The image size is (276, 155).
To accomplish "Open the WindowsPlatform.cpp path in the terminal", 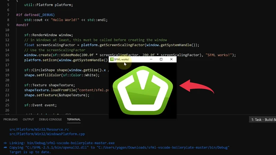I will [47, 134].
